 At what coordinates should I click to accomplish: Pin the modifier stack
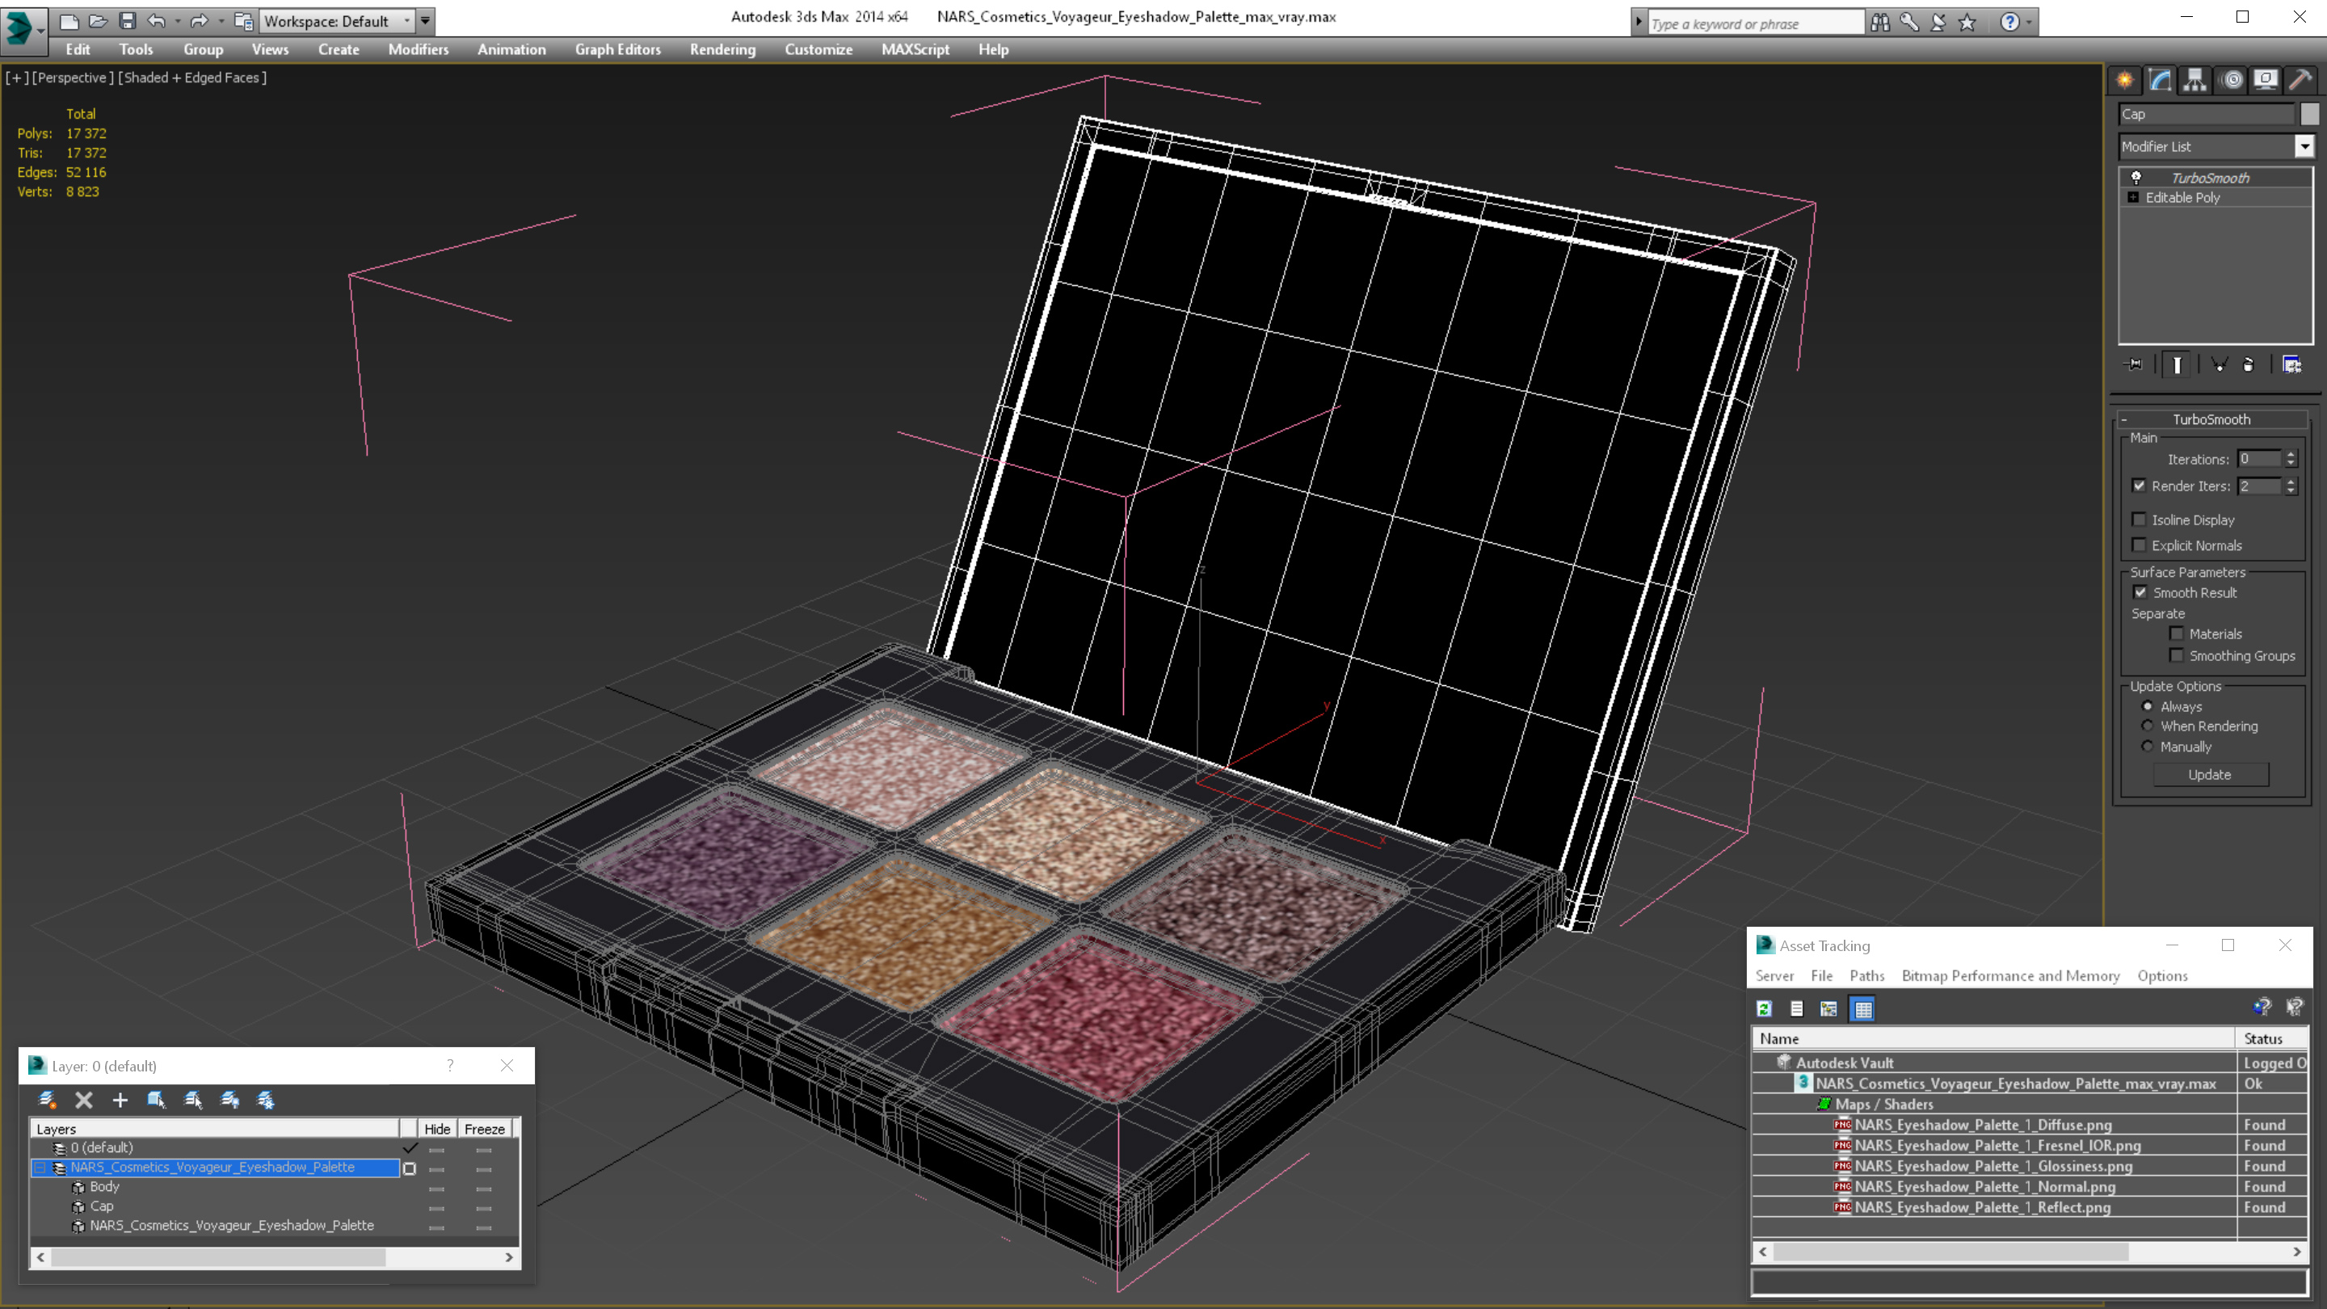pos(2134,365)
